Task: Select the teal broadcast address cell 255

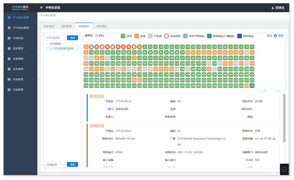Action: (252, 85)
